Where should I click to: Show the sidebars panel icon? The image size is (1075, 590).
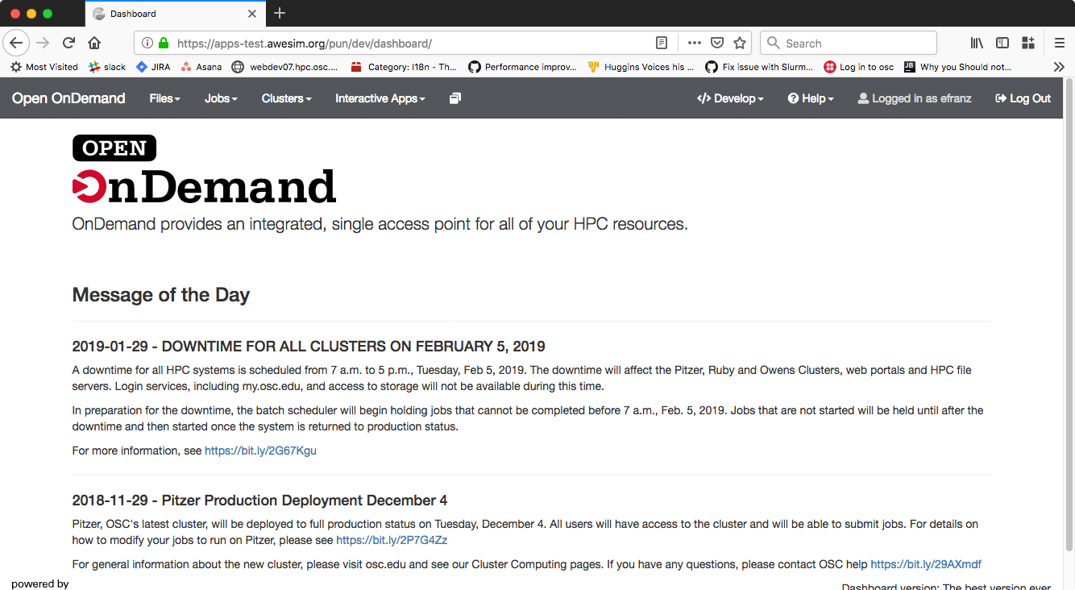(x=1002, y=44)
